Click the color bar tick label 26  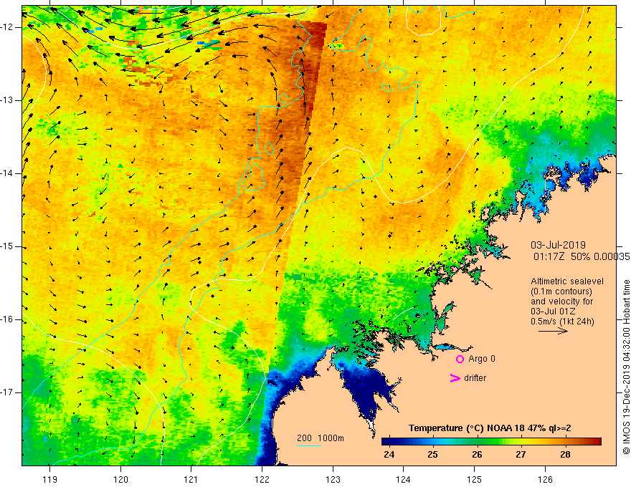tap(477, 455)
